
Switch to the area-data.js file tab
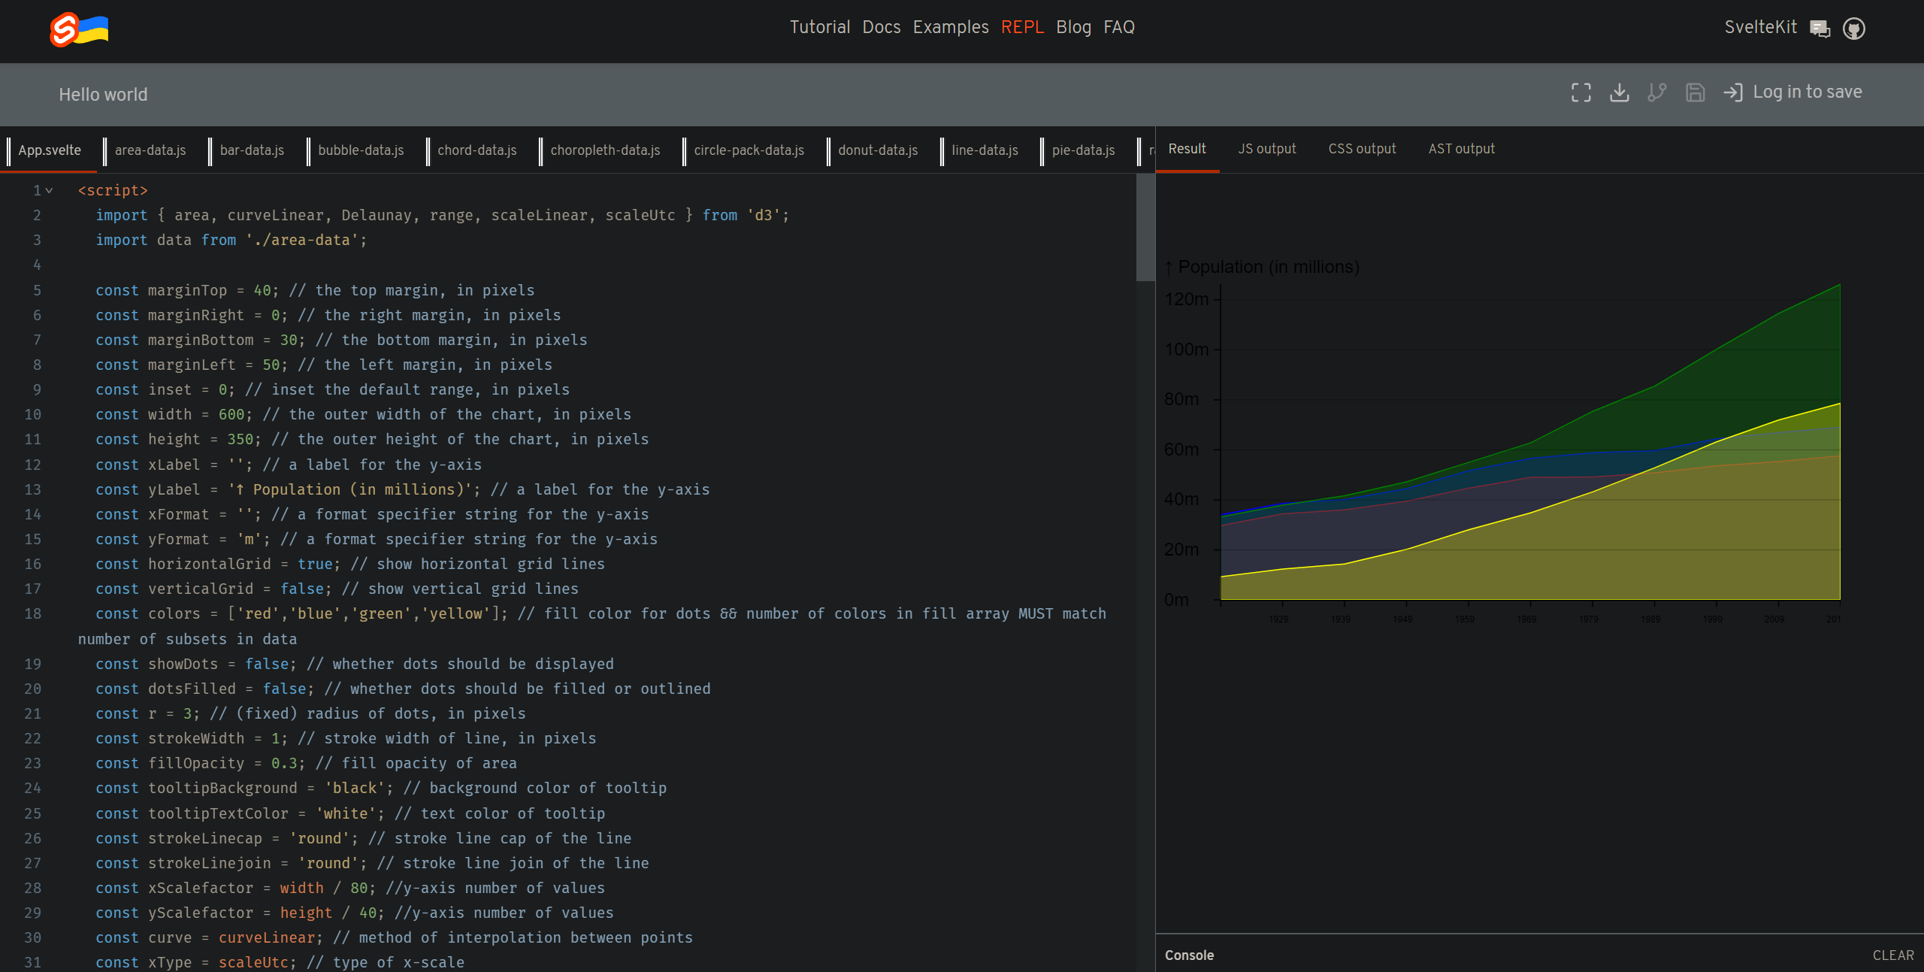click(x=150, y=150)
